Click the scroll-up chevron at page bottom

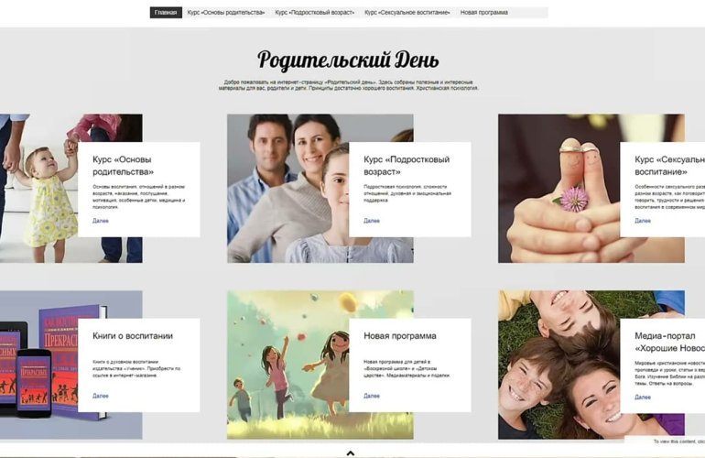(x=349, y=453)
